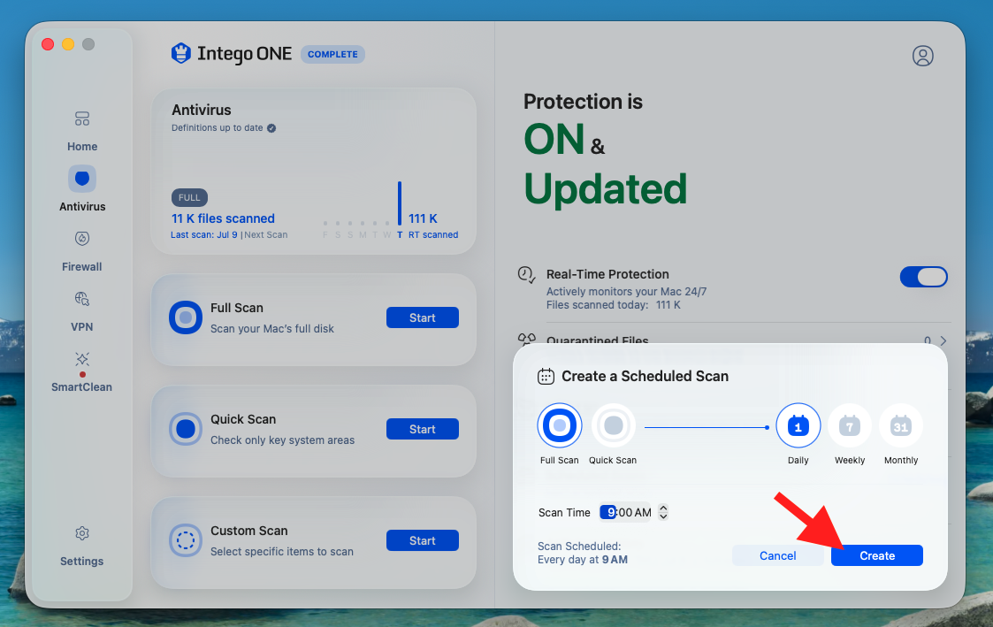Viewport: 993px width, 627px height.
Task: Open the Home section in sidebar
Action: point(82,131)
